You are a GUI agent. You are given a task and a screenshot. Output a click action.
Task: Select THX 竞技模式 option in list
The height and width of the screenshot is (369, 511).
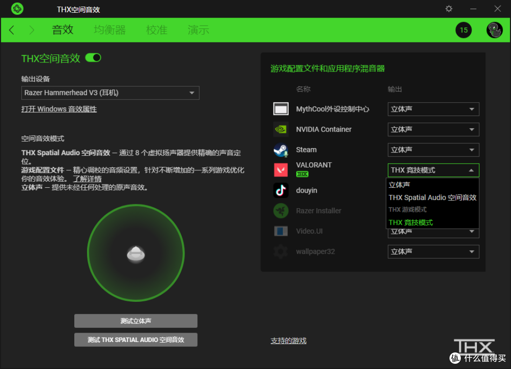432,222
